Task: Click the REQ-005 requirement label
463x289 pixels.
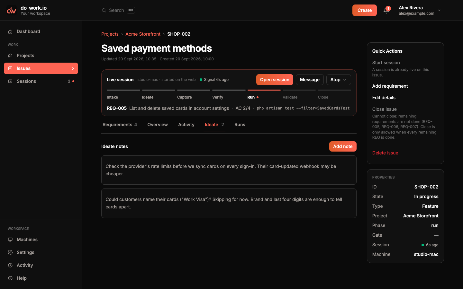Action: click(x=117, y=108)
